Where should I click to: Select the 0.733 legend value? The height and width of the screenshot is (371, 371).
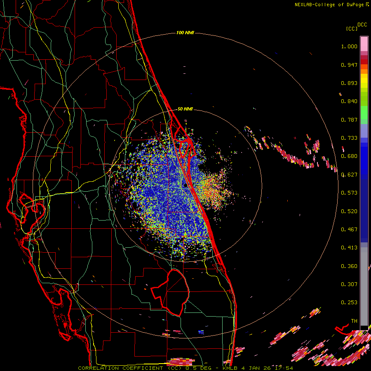tap(349, 138)
